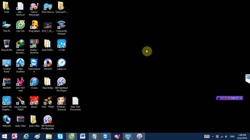Switch to Yahoo Messenger taskbar window
The height and width of the screenshot is (140, 250).
pyautogui.click(x=117, y=136)
